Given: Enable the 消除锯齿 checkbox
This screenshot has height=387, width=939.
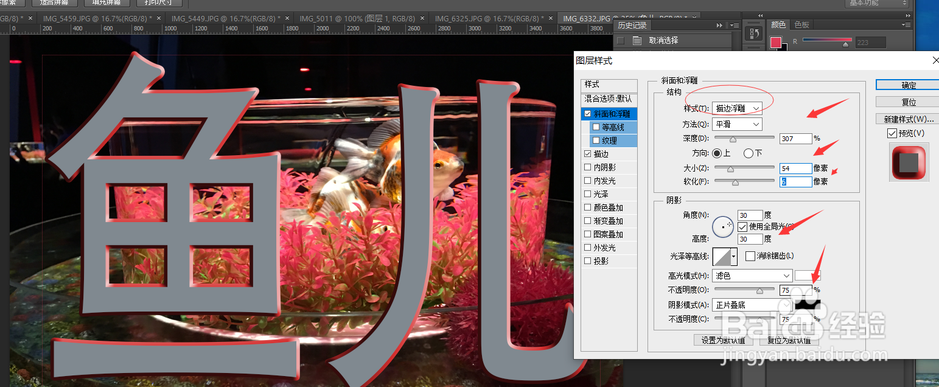Looking at the screenshot, I should (x=750, y=256).
